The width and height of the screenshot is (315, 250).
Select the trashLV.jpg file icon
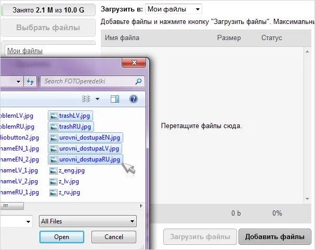point(54,116)
